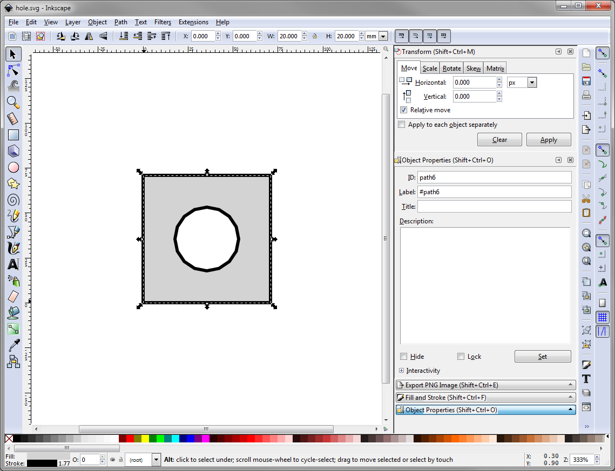The height and width of the screenshot is (471, 615).
Task: Open the px unit dropdown in Transform
Action: point(532,83)
